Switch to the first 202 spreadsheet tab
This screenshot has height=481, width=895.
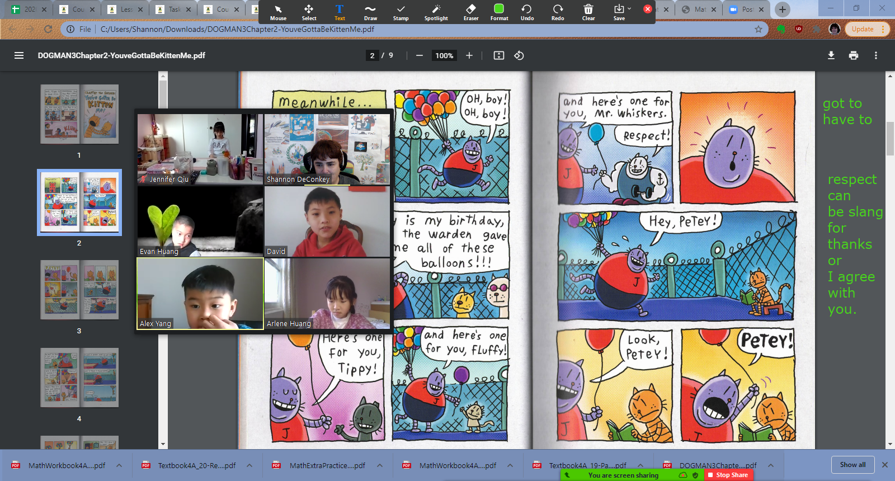click(29, 10)
